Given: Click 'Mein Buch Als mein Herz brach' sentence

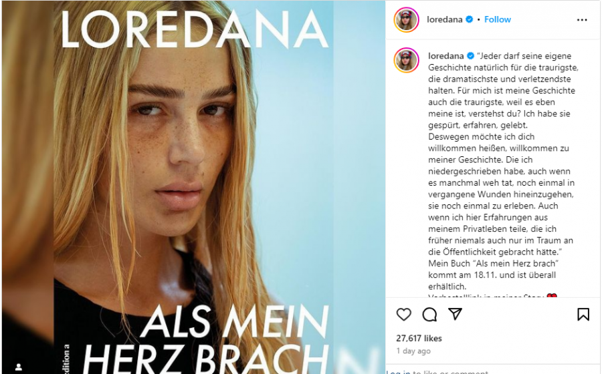Looking at the screenshot, I should 494,274.
